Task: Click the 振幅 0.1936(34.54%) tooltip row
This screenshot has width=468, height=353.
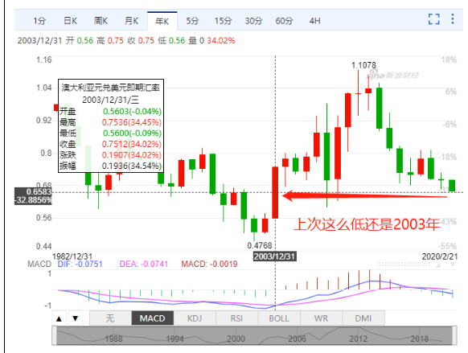Action: 111,166
